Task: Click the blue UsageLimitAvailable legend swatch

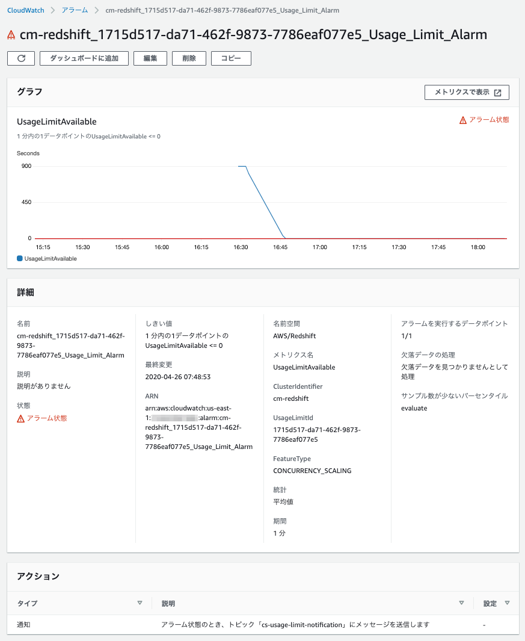Action: (x=19, y=258)
